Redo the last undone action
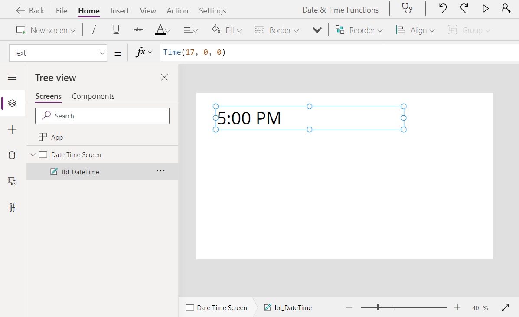This screenshot has width=519, height=317. point(464,8)
